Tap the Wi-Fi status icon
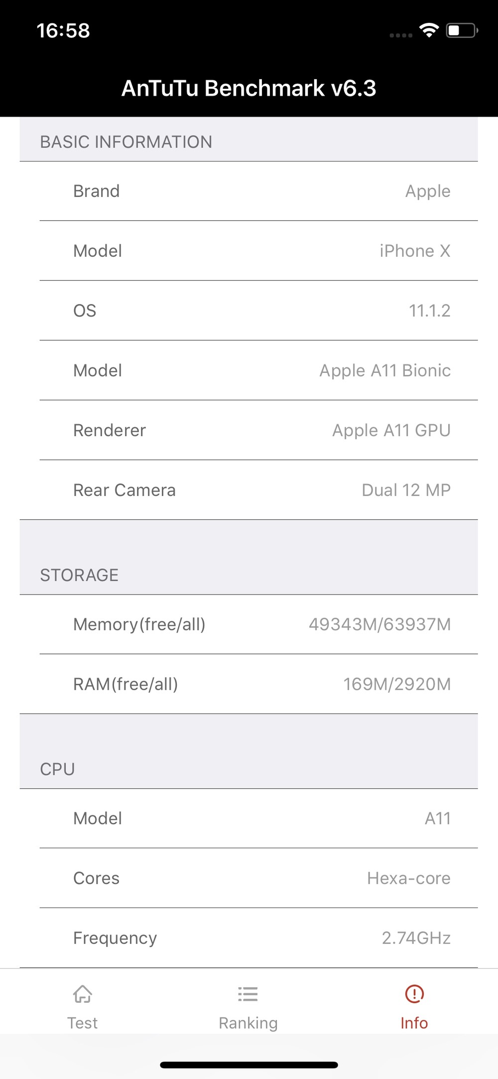498x1079 pixels. pyautogui.click(x=429, y=30)
